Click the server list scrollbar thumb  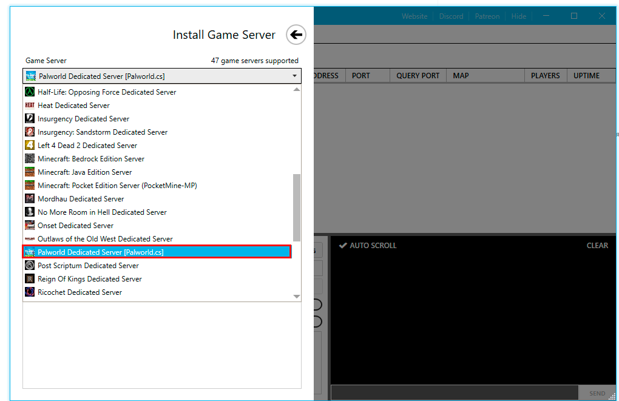(x=297, y=207)
